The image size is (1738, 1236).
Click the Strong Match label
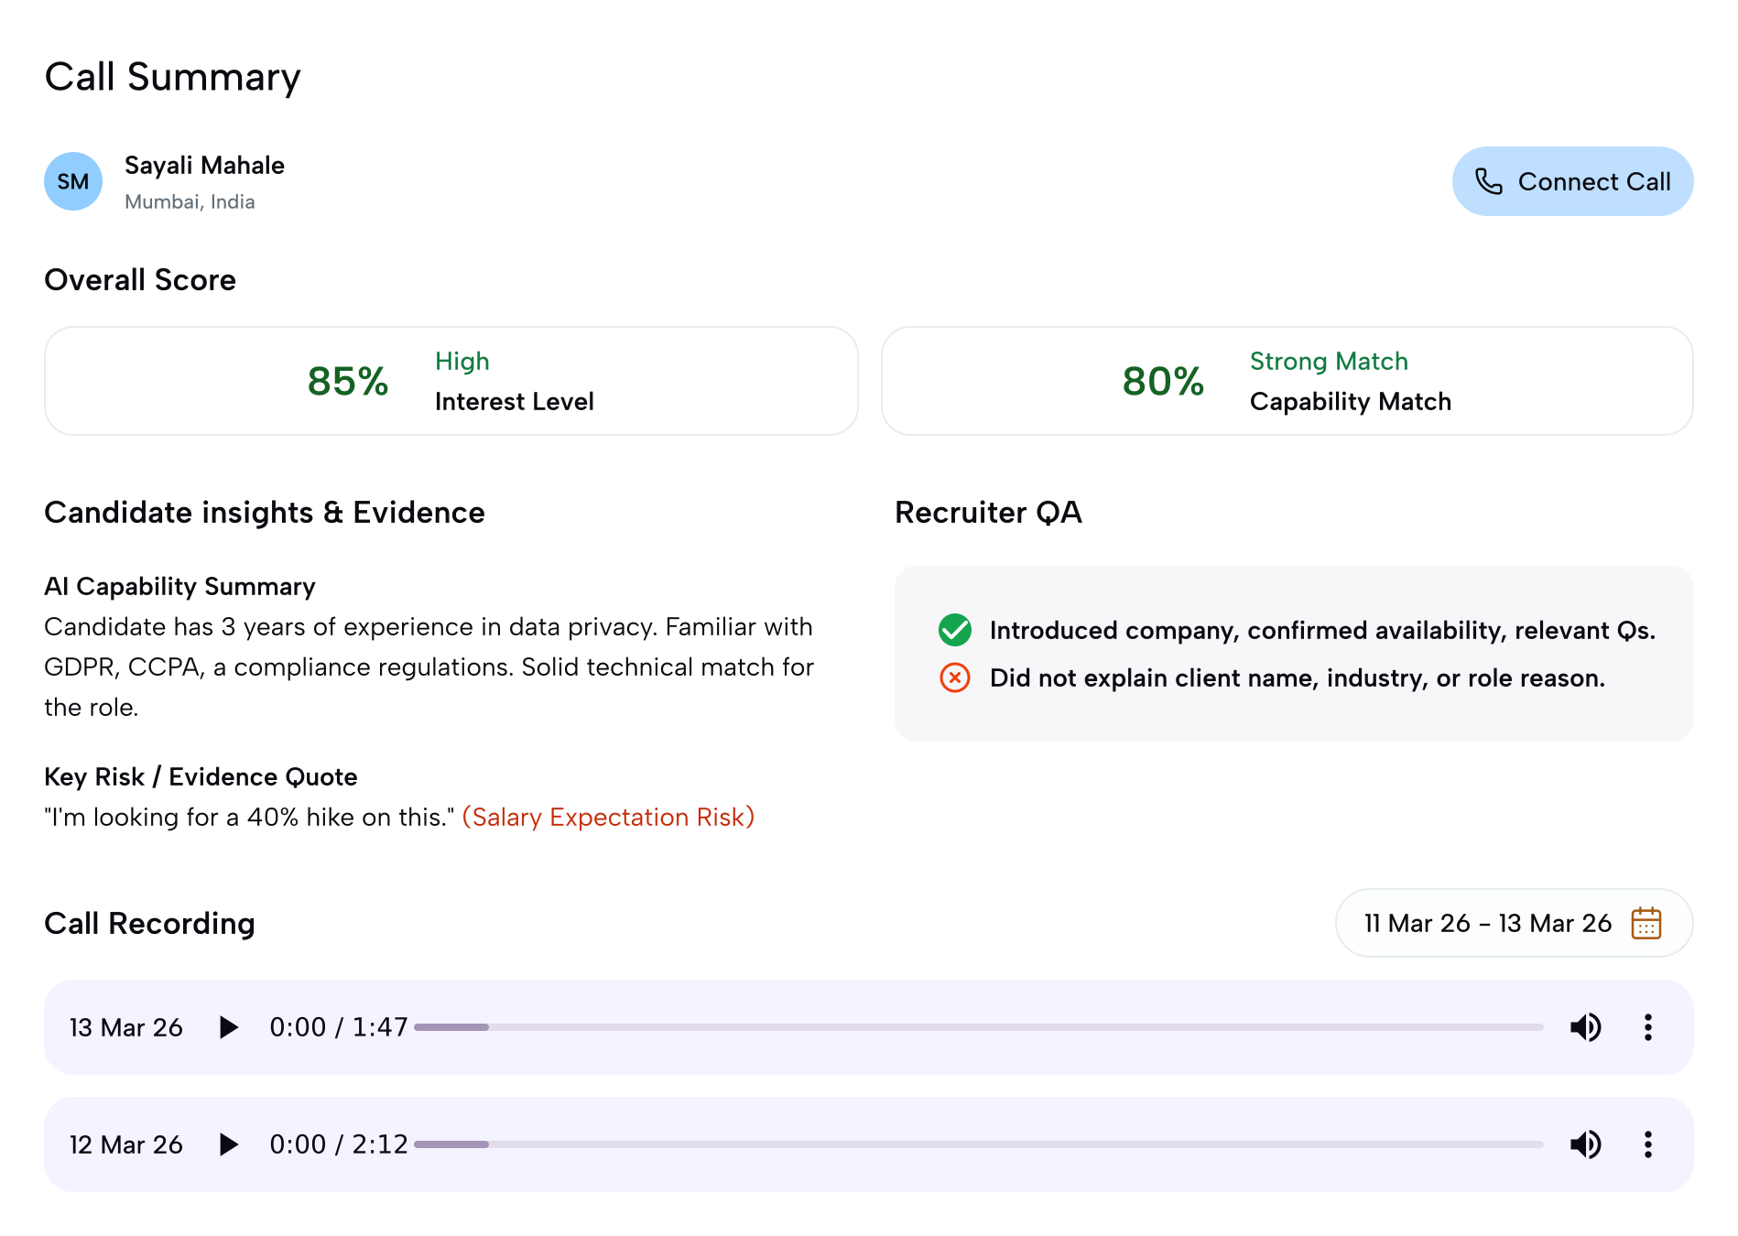point(1329,361)
